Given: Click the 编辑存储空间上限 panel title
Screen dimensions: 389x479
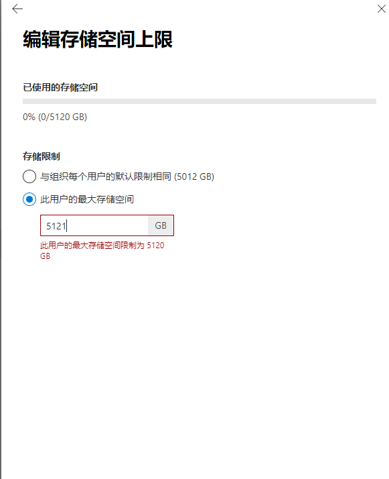Looking at the screenshot, I should [x=98, y=39].
